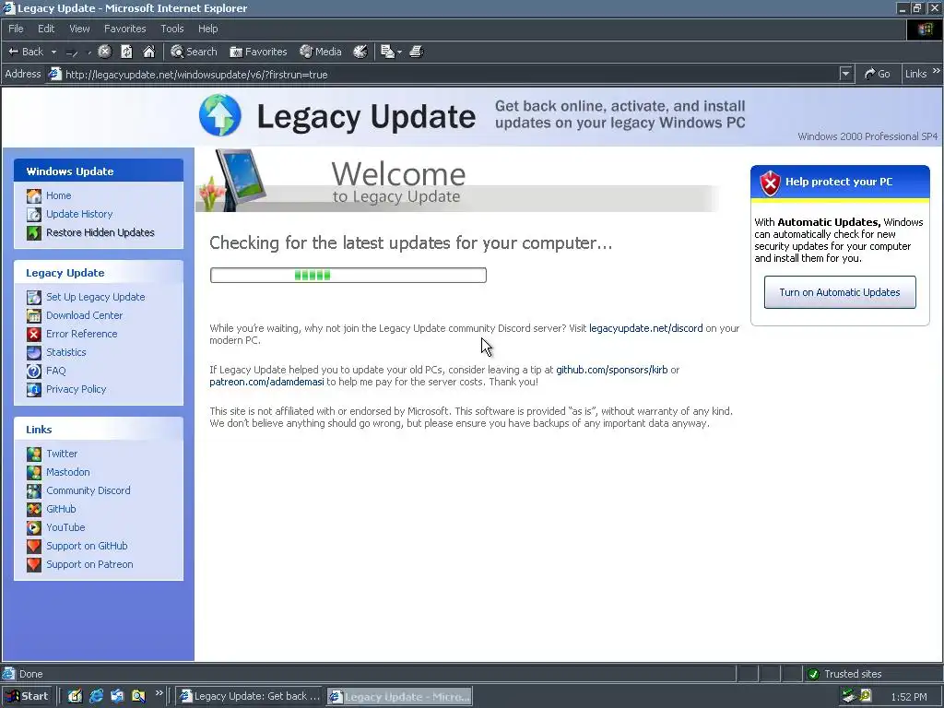
Task: Click the Update History sidebar icon
Action: [34, 214]
